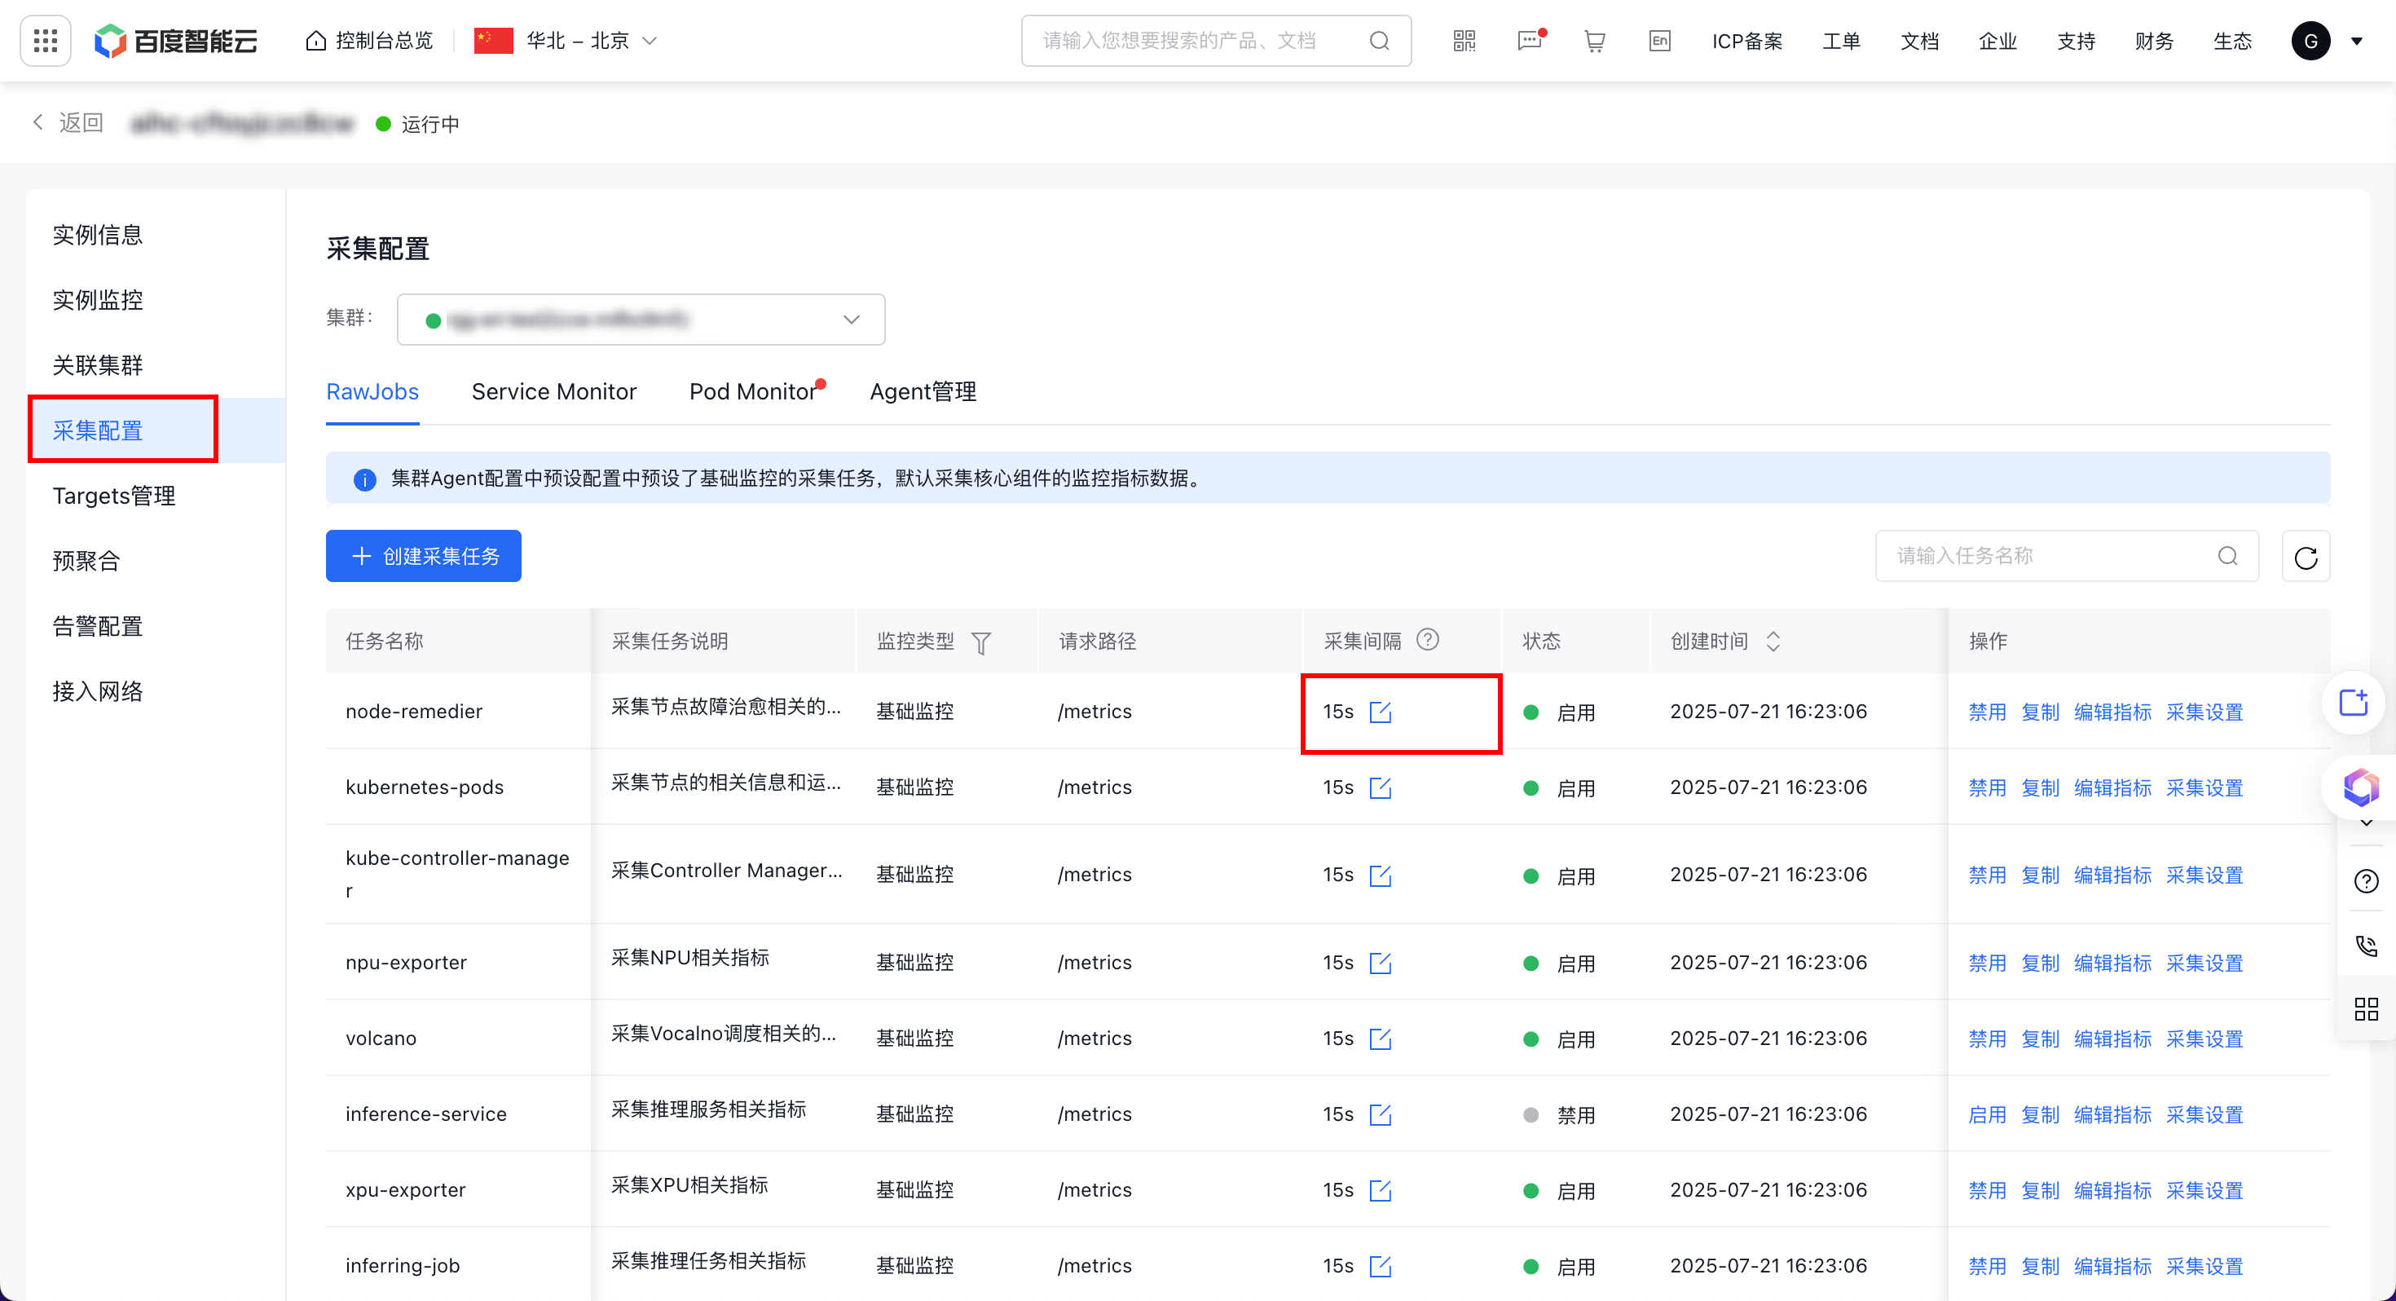Screen dimensions: 2396x1301
Task: Switch to the Agent管理 tab
Action: 923,392
